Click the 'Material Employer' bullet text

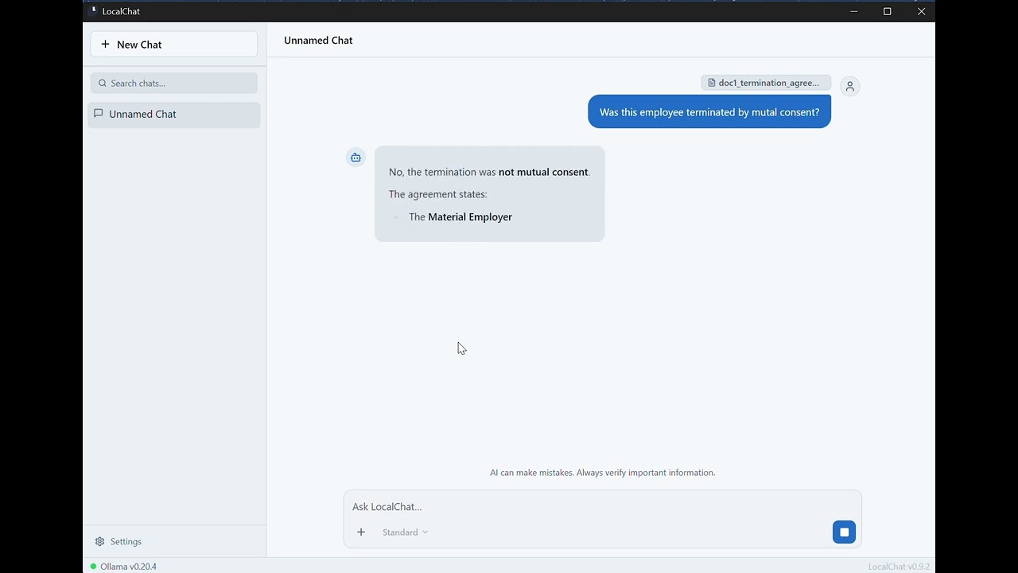point(470,216)
